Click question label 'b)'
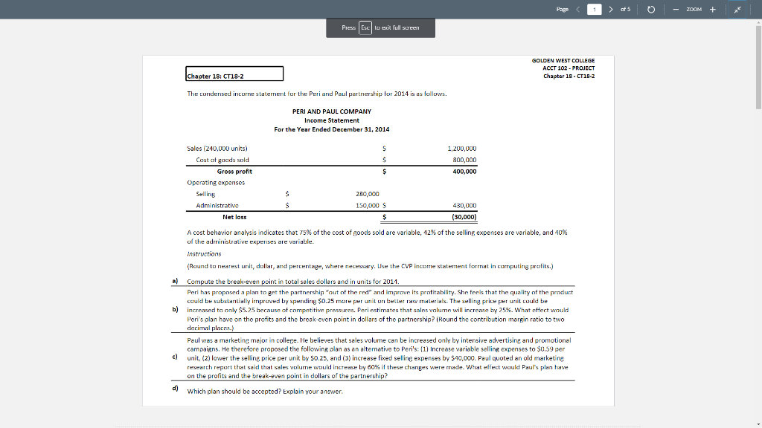Screen dimensions: 762x428 click(175, 309)
